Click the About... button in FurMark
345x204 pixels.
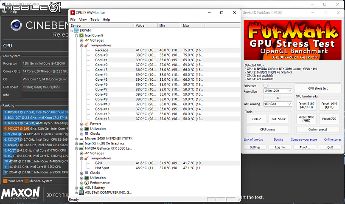305,147
